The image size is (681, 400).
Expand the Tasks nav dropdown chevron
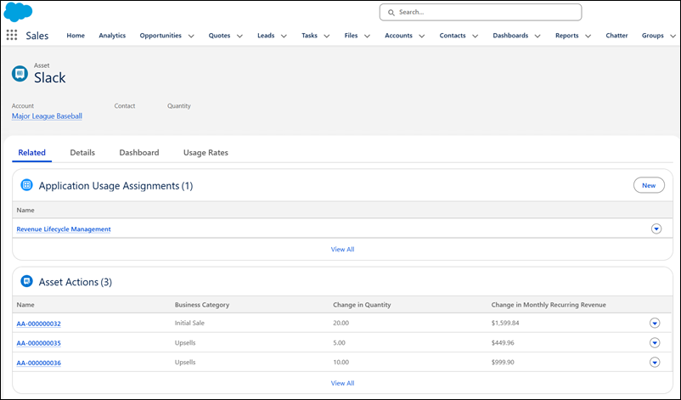[327, 36]
